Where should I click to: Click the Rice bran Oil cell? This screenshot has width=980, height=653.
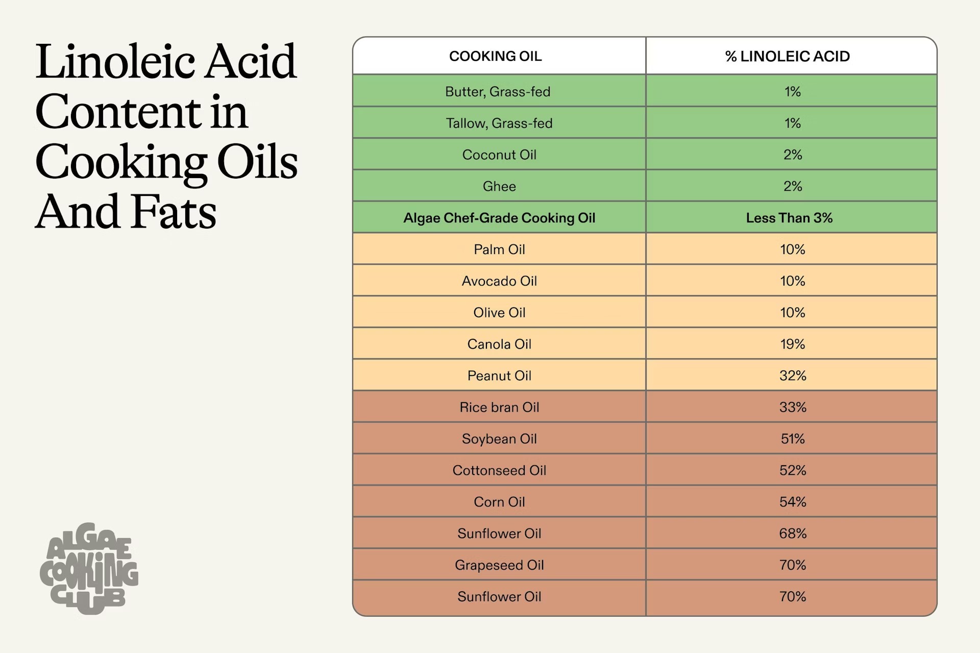tap(499, 408)
